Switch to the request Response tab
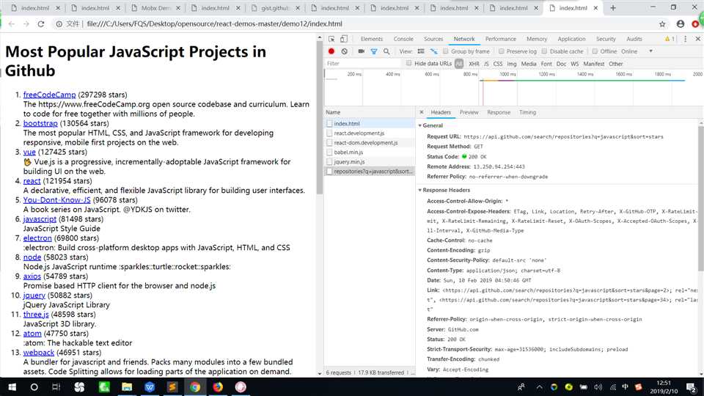Image resolution: width=704 pixels, height=396 pixels. (499, 112)
